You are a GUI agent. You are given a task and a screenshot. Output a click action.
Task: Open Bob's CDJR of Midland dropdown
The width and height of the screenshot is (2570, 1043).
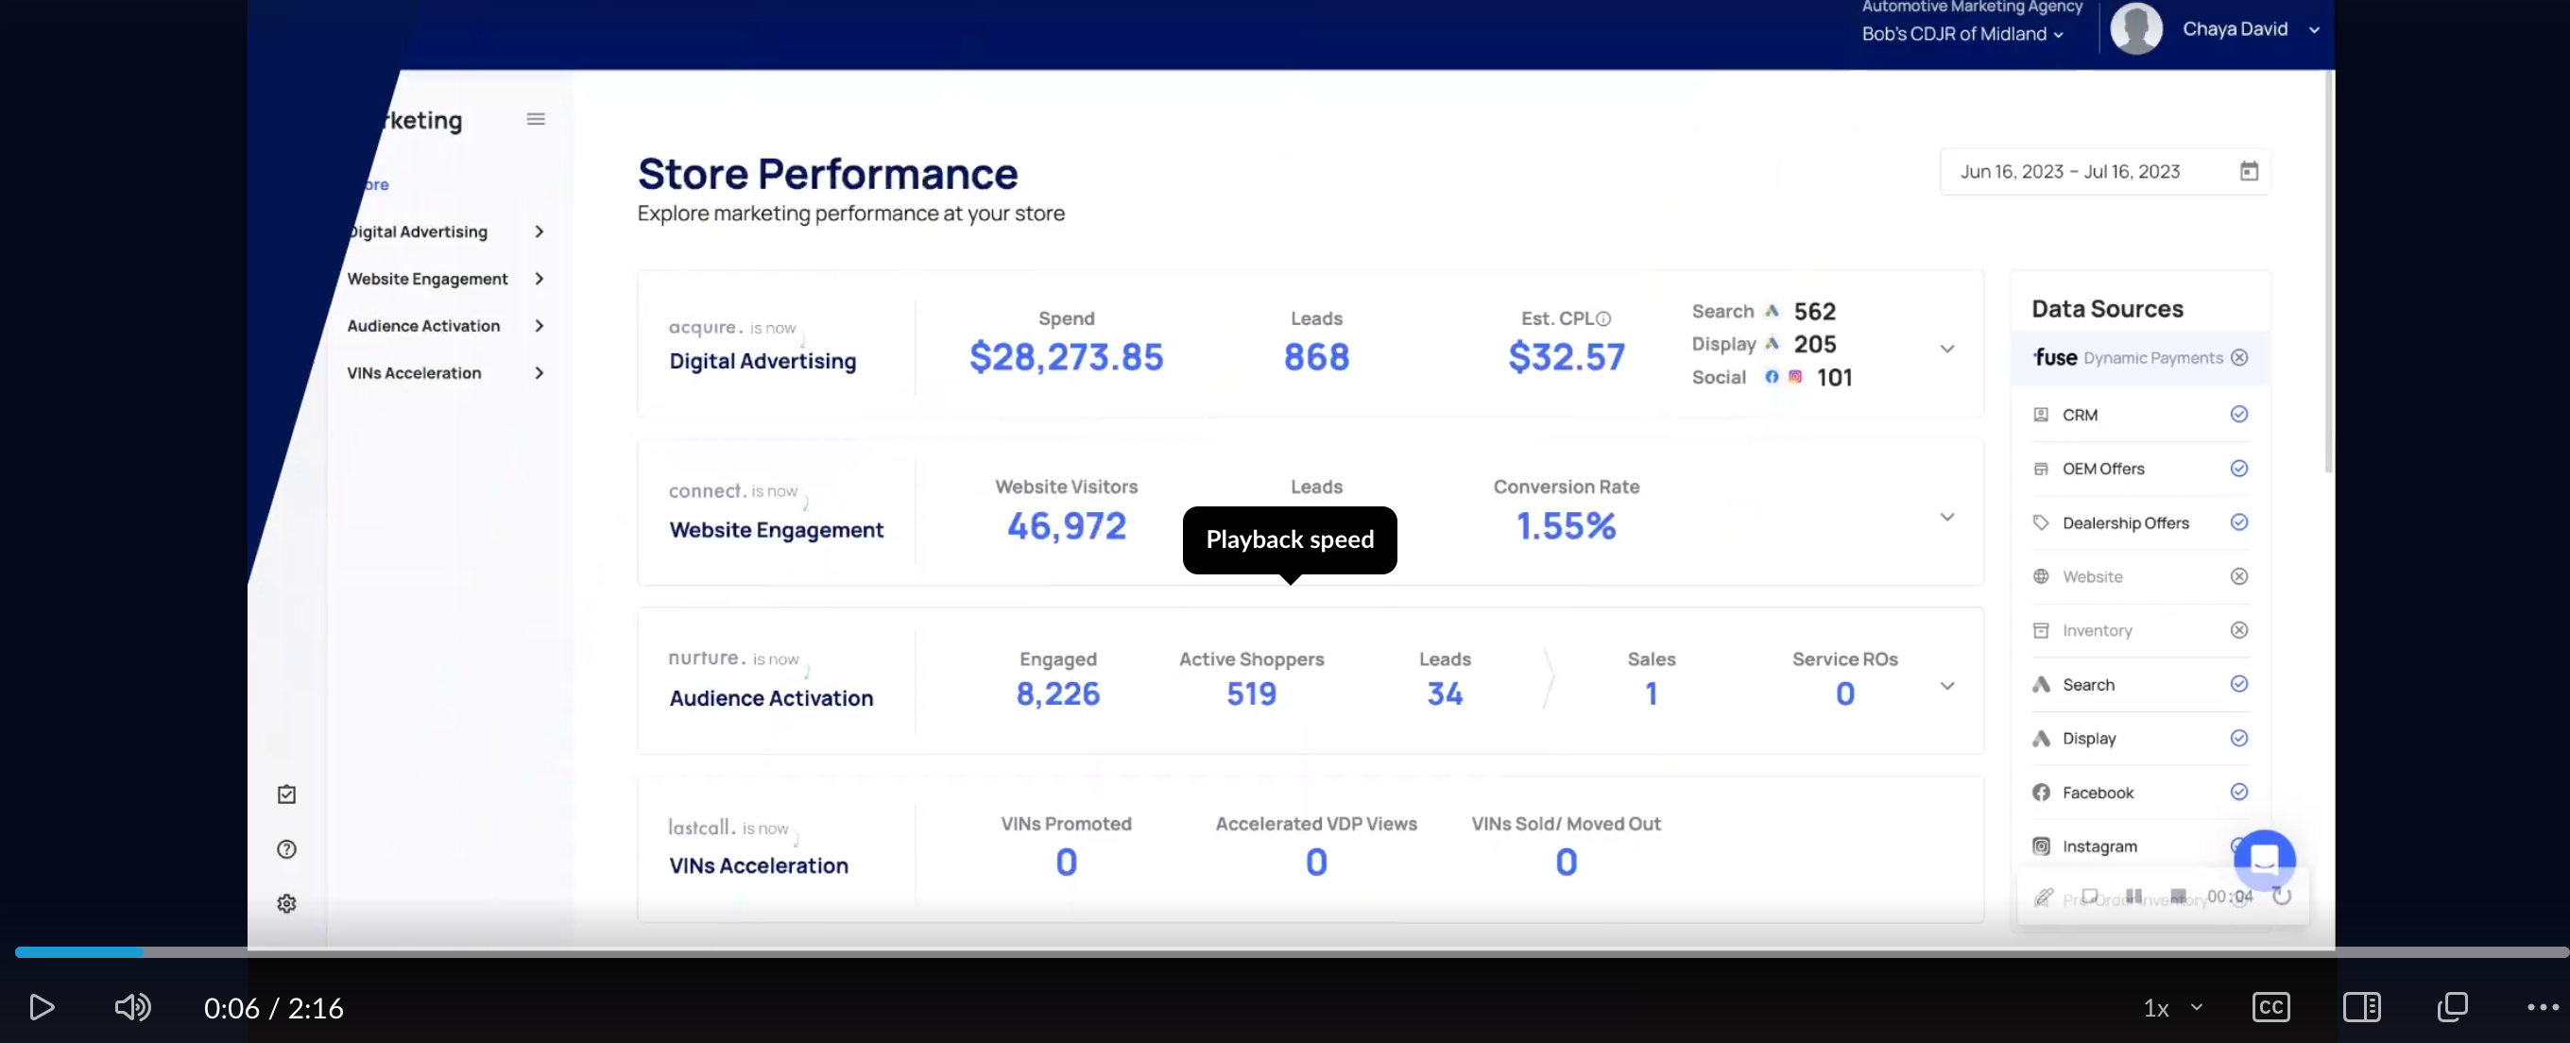pyautogui.click(x=1962, y=34)
